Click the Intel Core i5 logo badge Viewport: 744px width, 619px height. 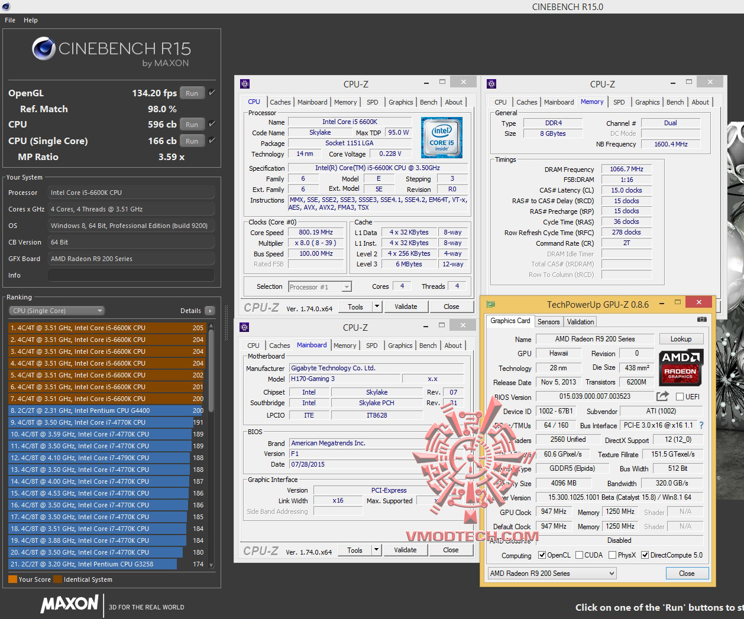click(442, 138)
